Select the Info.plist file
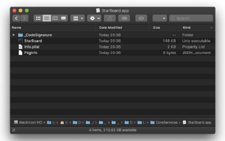The height and width of the screenshot is (141, 225). 31,47
